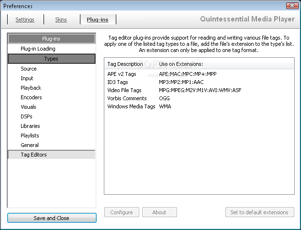Select Libraries in the sidebar
The height and width of the screenshot is (230, 301).
pyautogui.click(x=30, y=126)
